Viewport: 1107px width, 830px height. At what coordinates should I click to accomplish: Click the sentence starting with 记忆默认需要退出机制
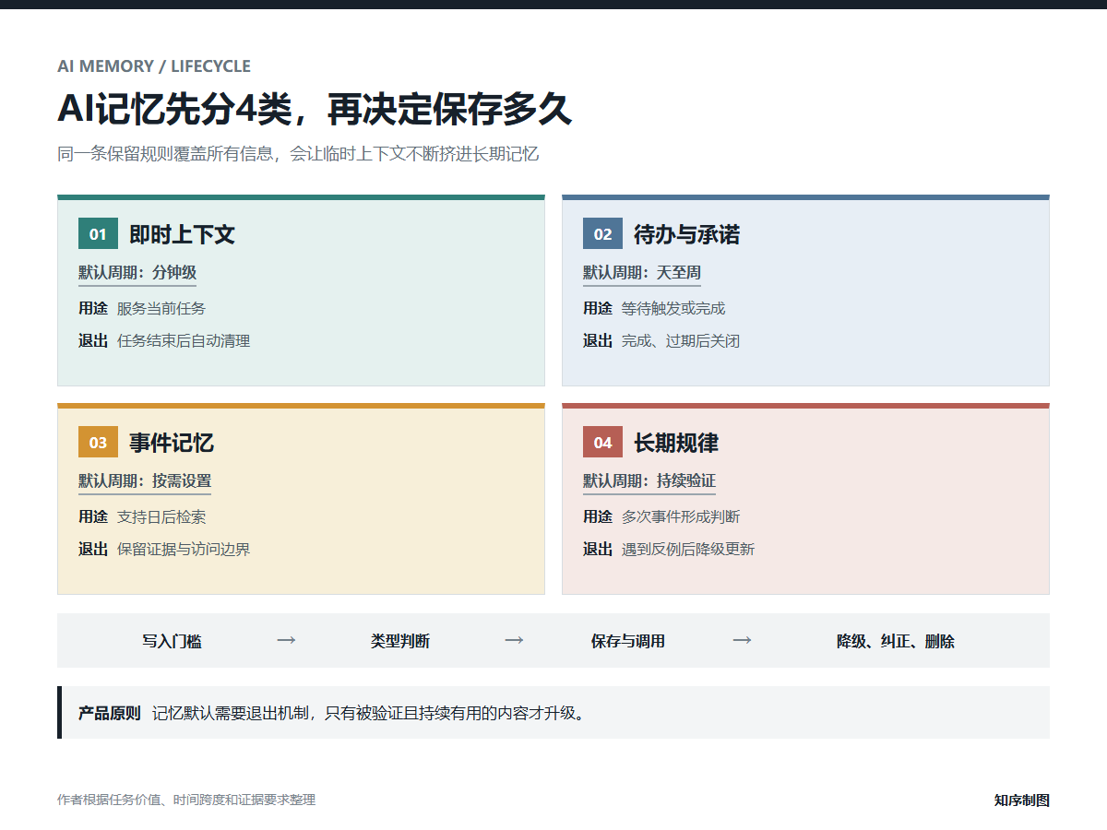(369, 713)
